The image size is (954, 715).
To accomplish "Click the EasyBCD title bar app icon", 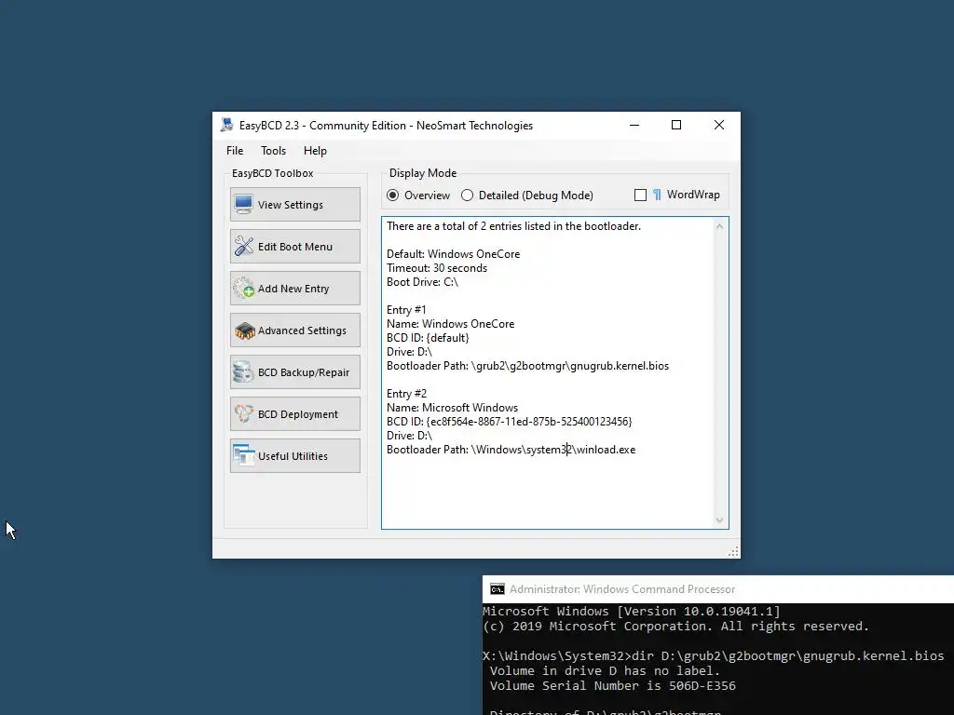I will click(227, 126).
